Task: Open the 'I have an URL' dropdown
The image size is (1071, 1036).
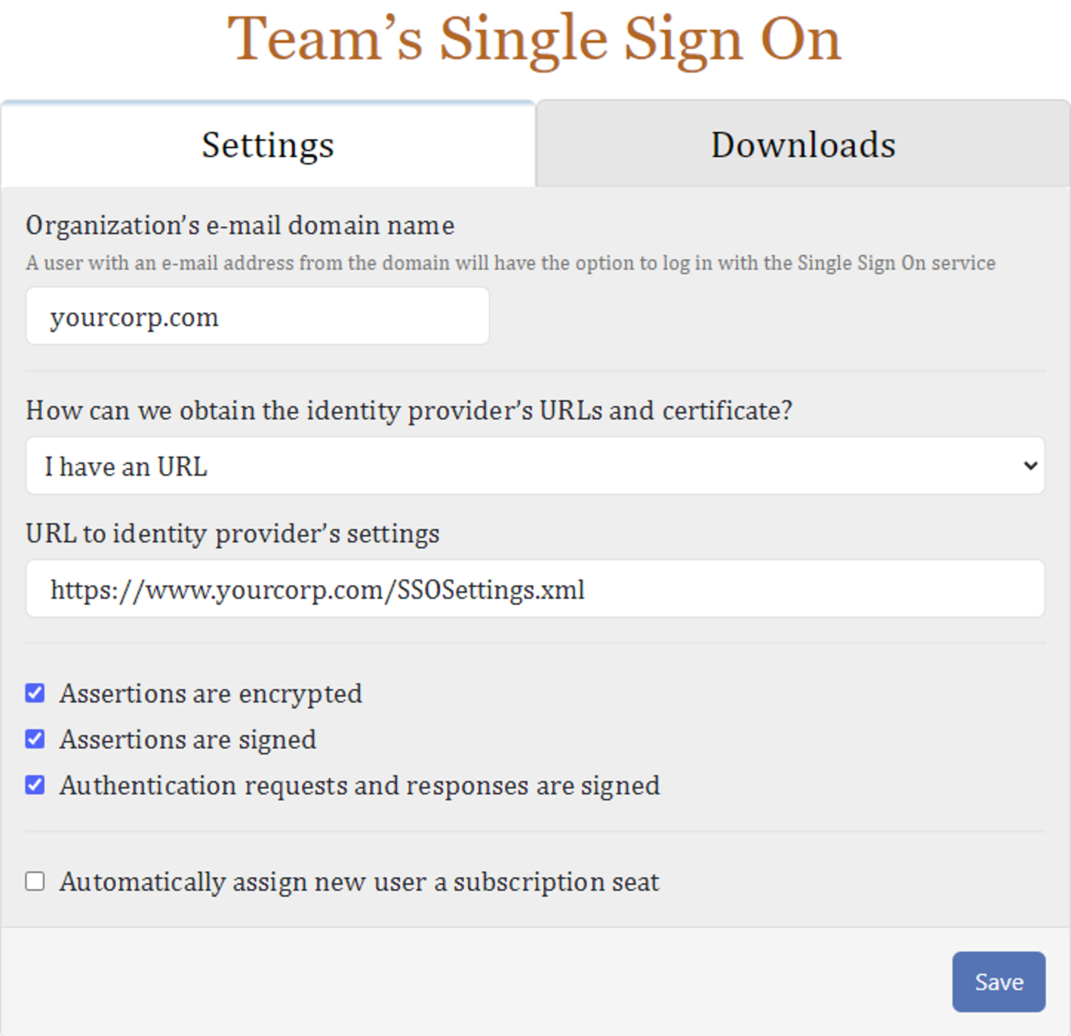Action: [535, 466]
